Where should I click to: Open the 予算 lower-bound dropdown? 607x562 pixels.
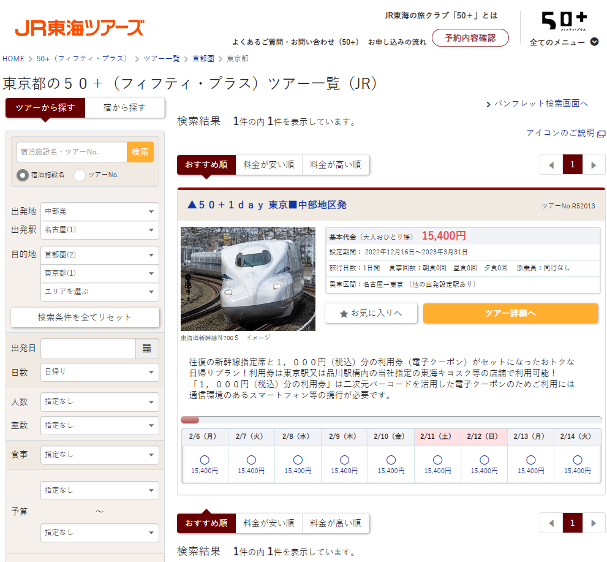coord(100,490)
